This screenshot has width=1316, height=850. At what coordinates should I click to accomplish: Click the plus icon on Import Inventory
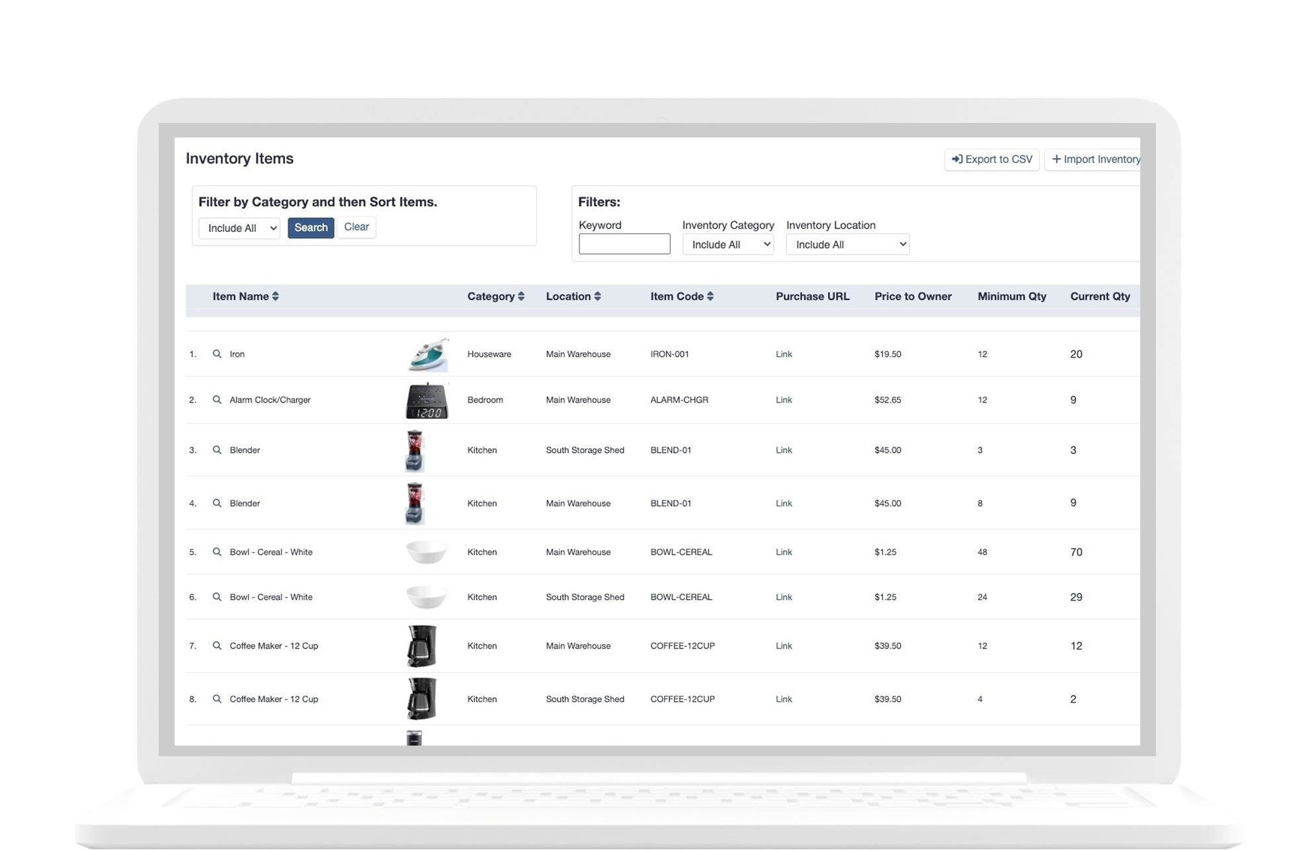point(1056,159)
